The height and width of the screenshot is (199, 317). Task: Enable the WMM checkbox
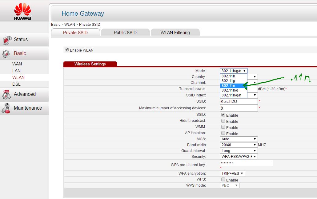point(223,127)
